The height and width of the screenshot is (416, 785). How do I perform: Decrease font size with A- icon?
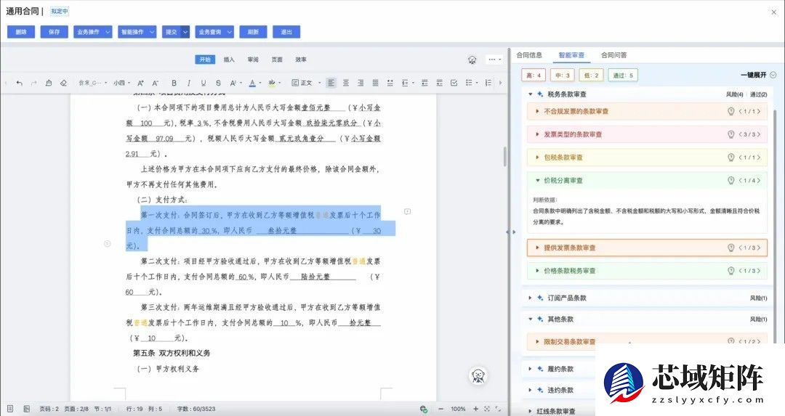coord(156,83)
